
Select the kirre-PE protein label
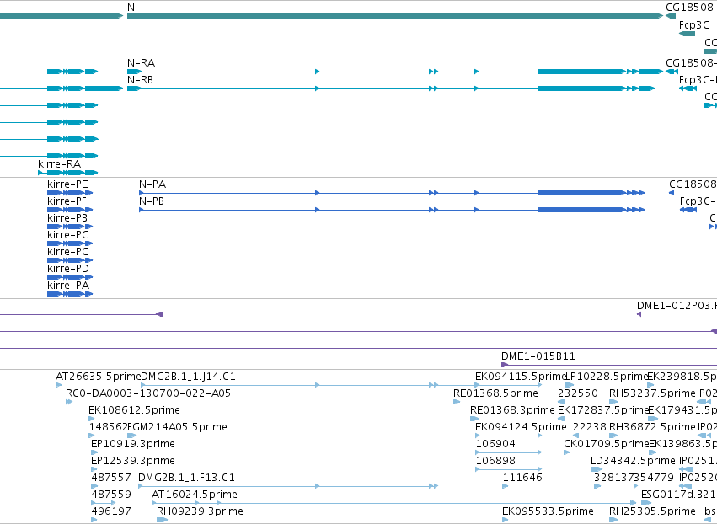(x=67, y=184)
